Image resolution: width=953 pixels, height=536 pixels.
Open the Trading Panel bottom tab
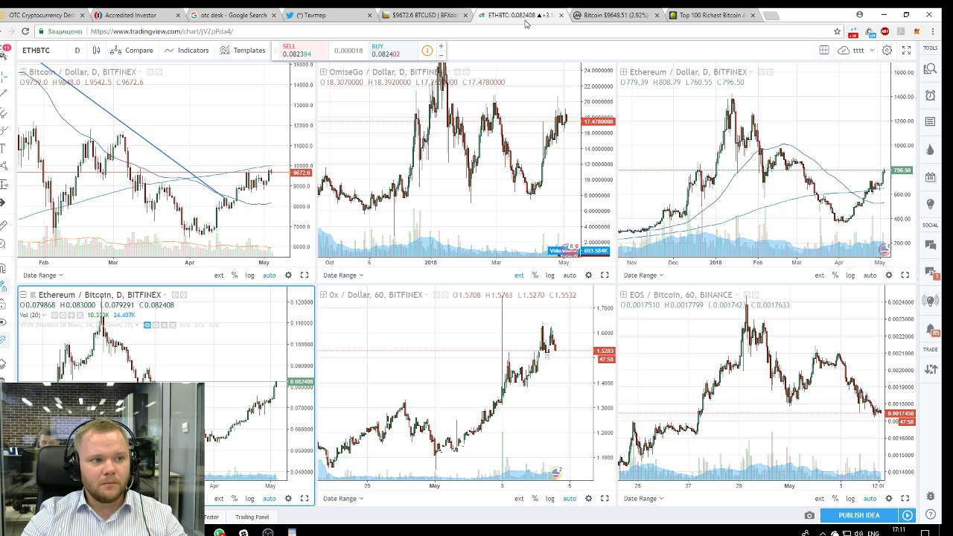(252, 517)
